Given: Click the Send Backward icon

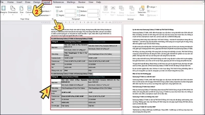Looking at the screenshot, I should coord(132,8).
